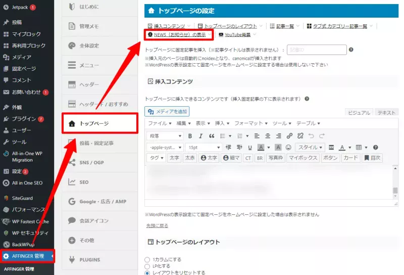404x275 pixels.
Task: Open トップページ in AFFINGER settings menu
Action: point(100,123)
